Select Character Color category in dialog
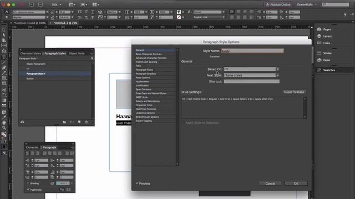Image resolution: width=355 pixels, height=199 pixels. (144, 105)
